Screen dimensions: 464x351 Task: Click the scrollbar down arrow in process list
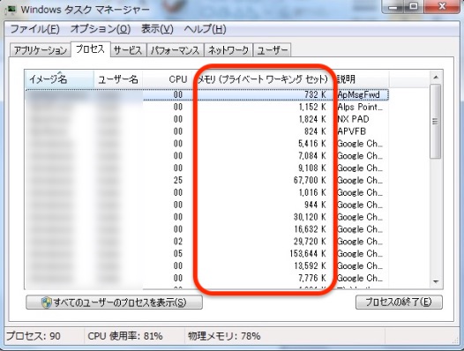tap(436, 281)
